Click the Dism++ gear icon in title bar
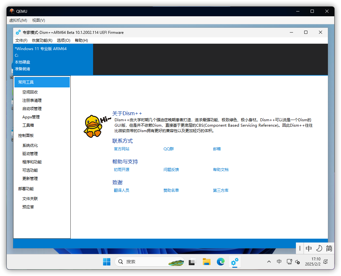The width and height of the screenshot is (341, 276). (x=18, y=32)
